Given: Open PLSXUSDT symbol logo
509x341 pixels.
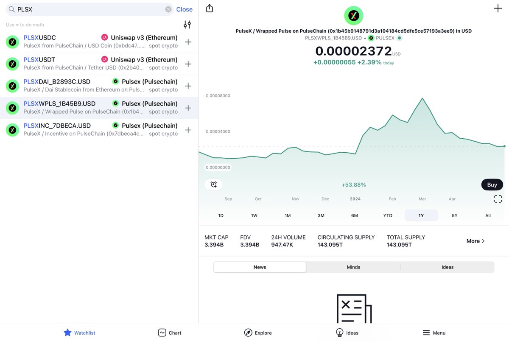Looking at the screenshot, I should click(x=13, y=64).
